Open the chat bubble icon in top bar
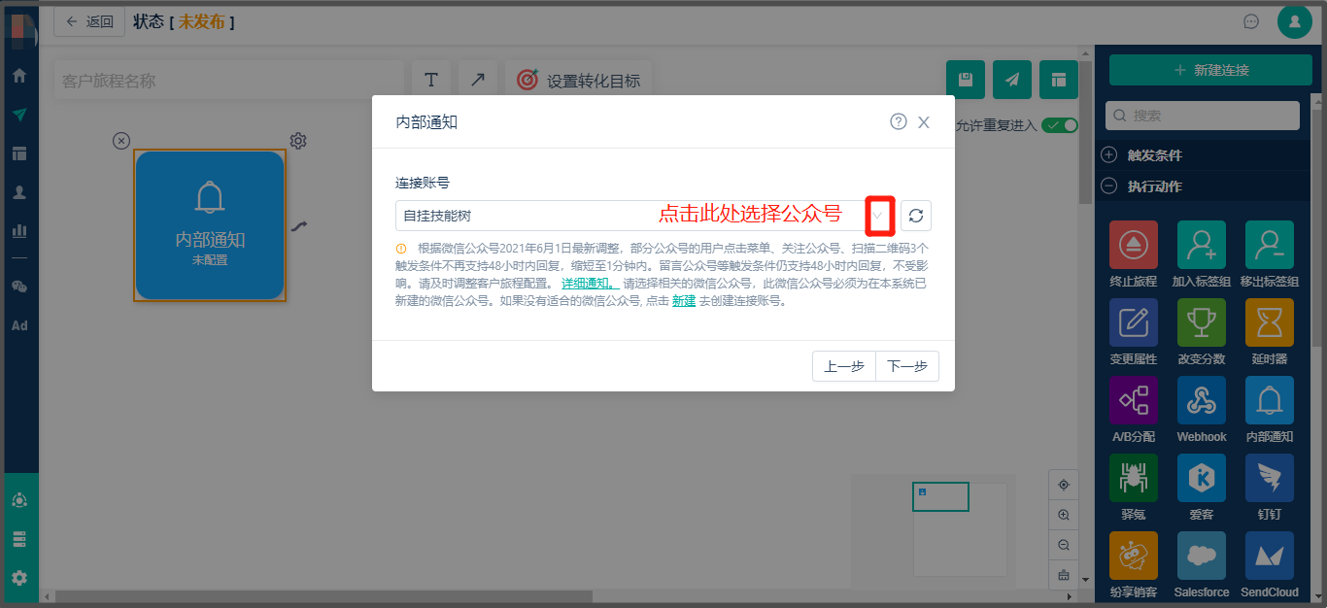 pos(1251,21)
